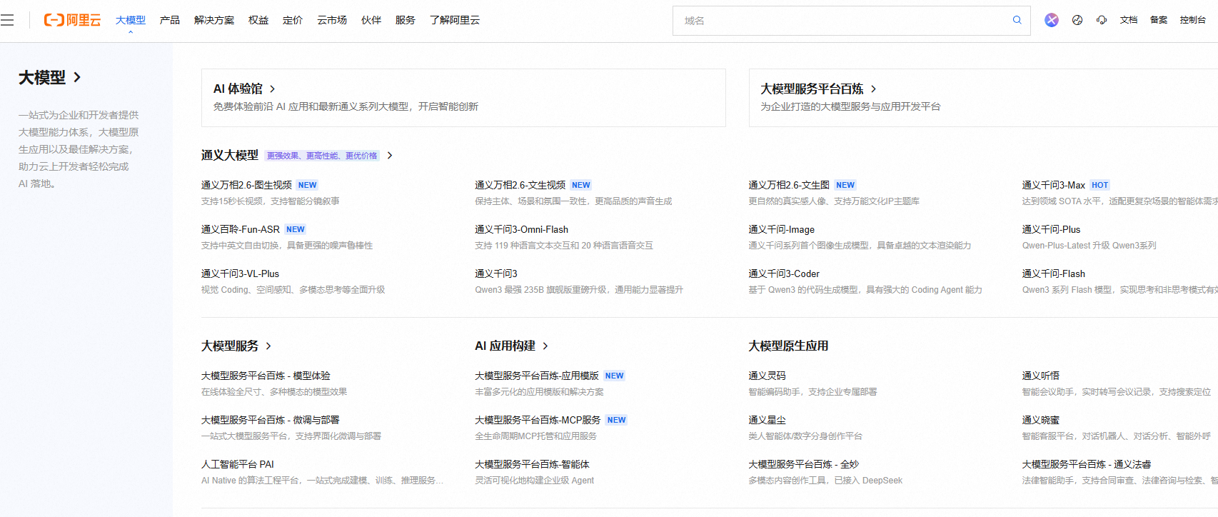The width and height of the screenshot is (1218, 517).
Task: Open 通义千问-Image
Action: 781,229
